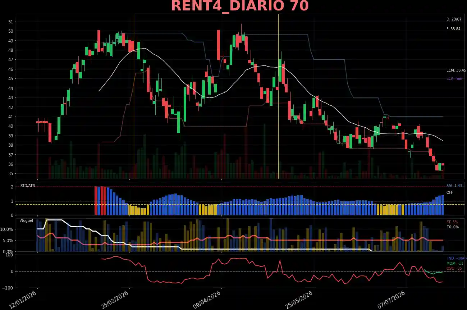The height and width of the screenshot is (310, 467).
Task: Click price axis label 46
Action: pos(10,69)
